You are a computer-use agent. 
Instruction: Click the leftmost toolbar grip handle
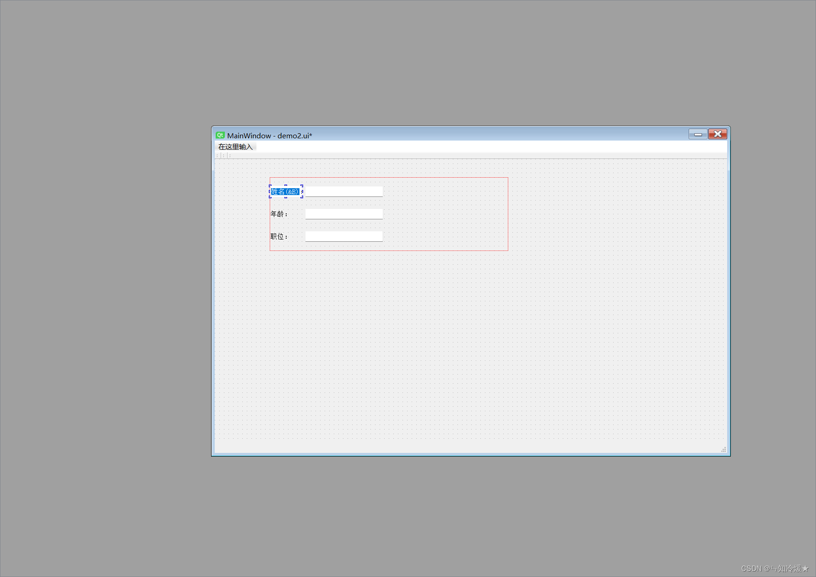click(217, 156)
